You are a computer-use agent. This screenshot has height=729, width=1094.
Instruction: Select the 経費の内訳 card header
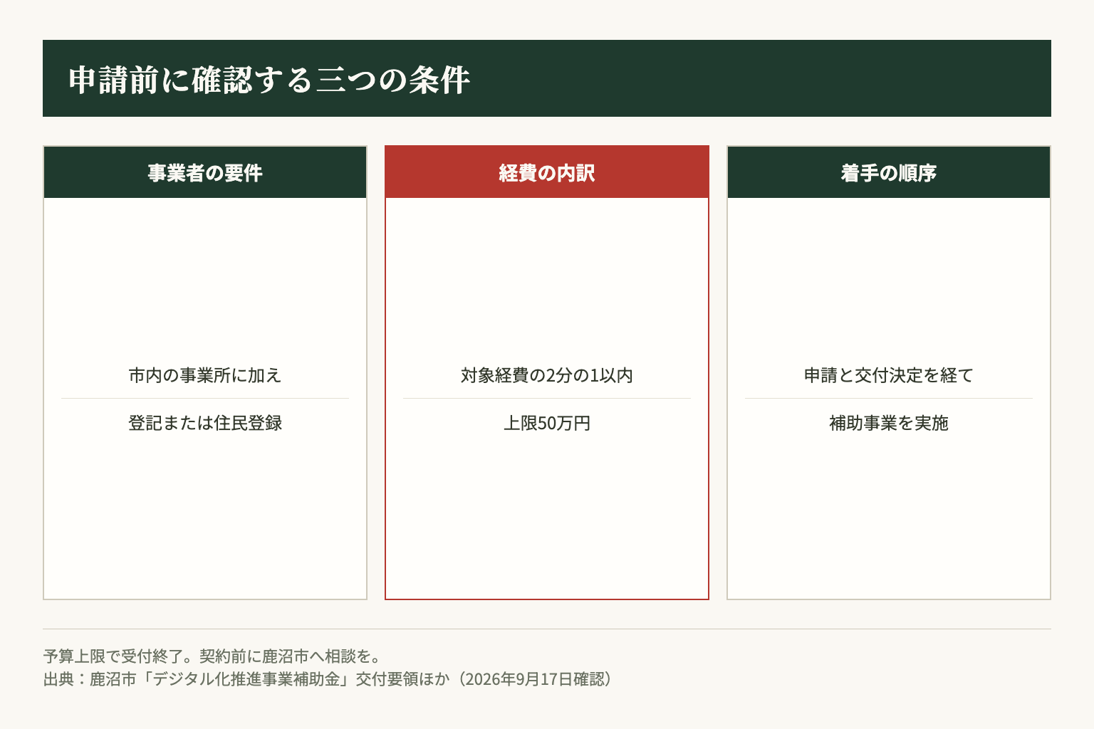coord(547,172)
